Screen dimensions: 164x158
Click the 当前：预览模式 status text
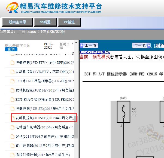(x=95, y=57)
